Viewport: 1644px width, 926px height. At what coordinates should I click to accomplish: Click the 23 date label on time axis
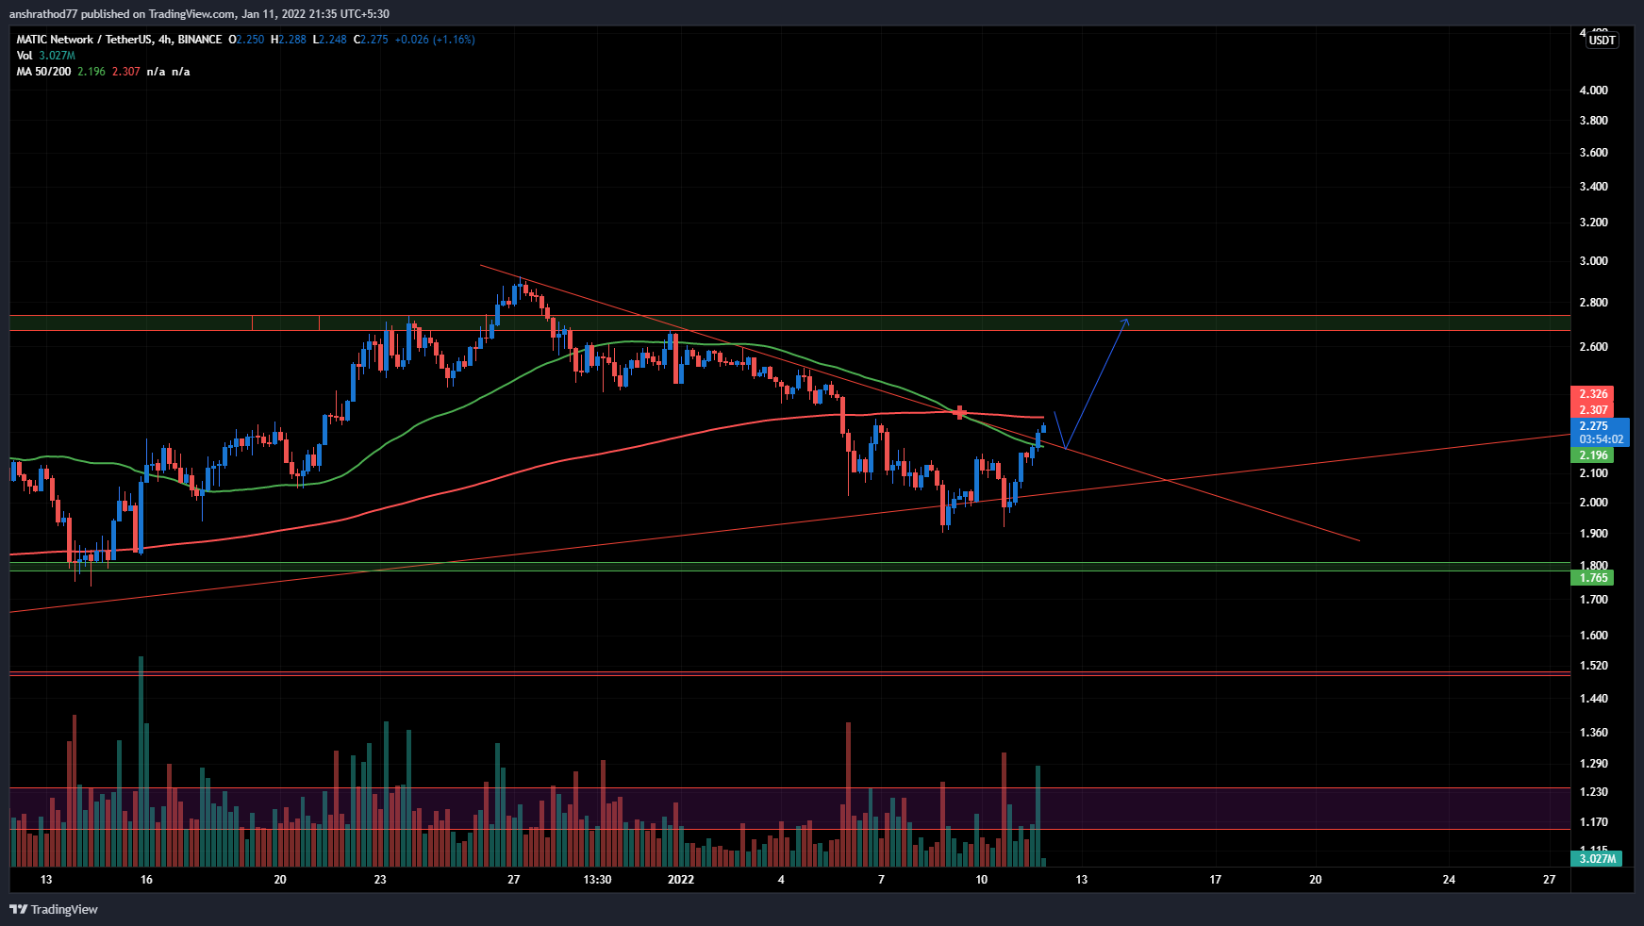pos(380,880)
